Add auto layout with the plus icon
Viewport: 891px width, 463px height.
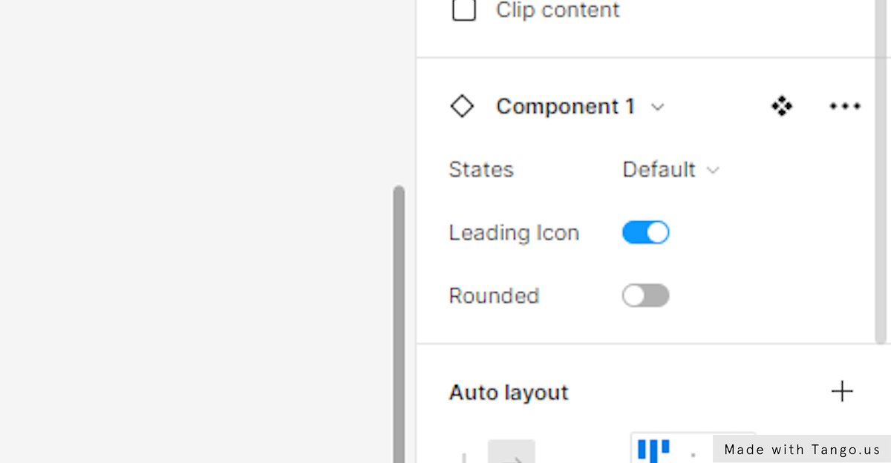tap(842, 391)
